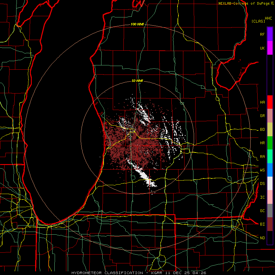Click the DS white legend color swatch
275x275 pixels.
(270, 183)
